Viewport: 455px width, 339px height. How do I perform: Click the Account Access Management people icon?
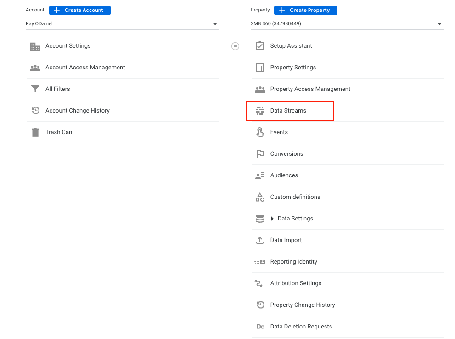[x=35, y=68]
